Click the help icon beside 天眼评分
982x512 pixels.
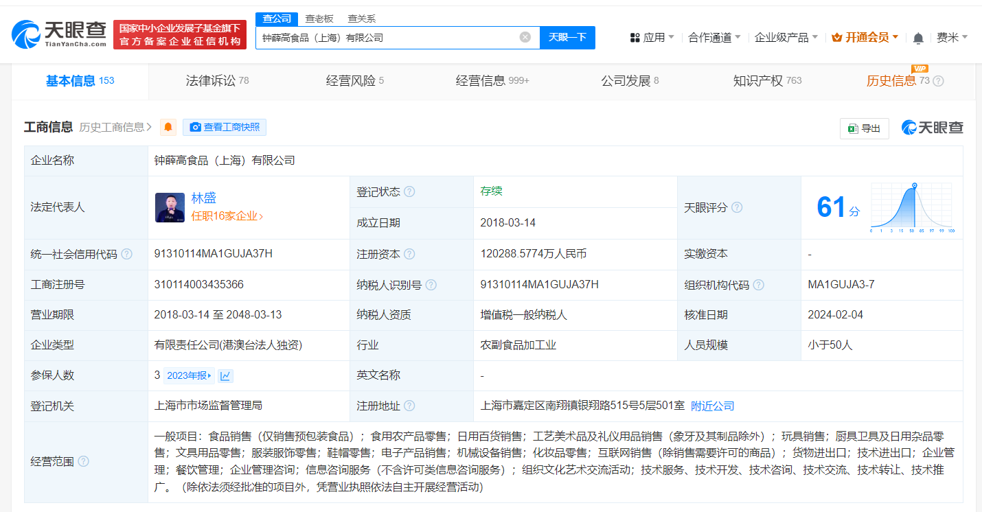[x=737, y=207]
